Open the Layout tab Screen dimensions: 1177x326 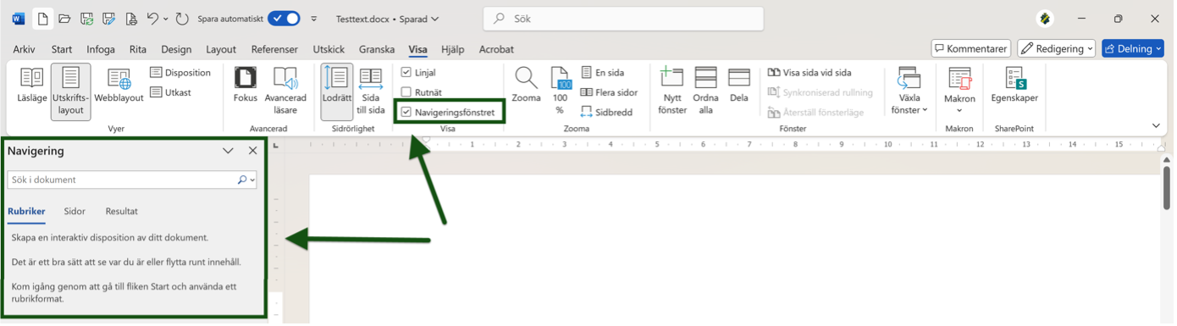(221, 49)
